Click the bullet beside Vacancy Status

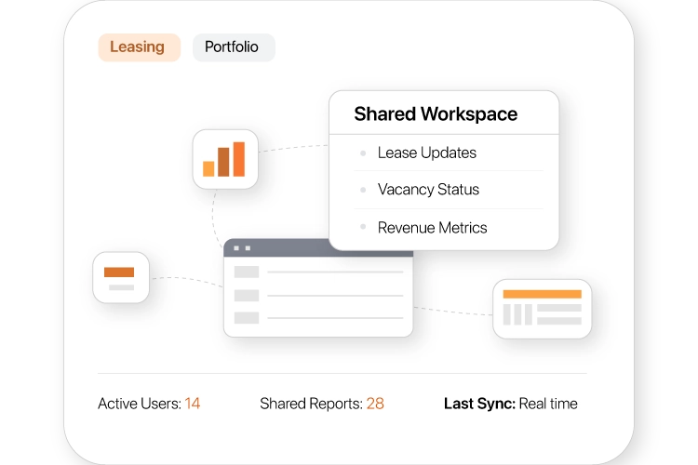362,190
